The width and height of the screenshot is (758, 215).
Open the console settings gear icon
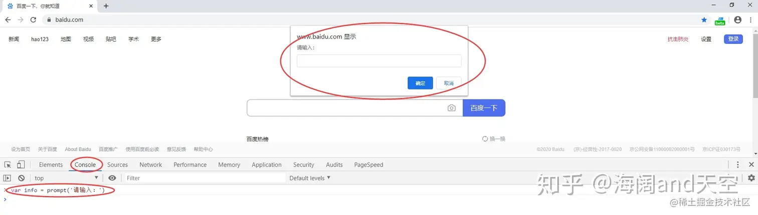tap(751, 177)
